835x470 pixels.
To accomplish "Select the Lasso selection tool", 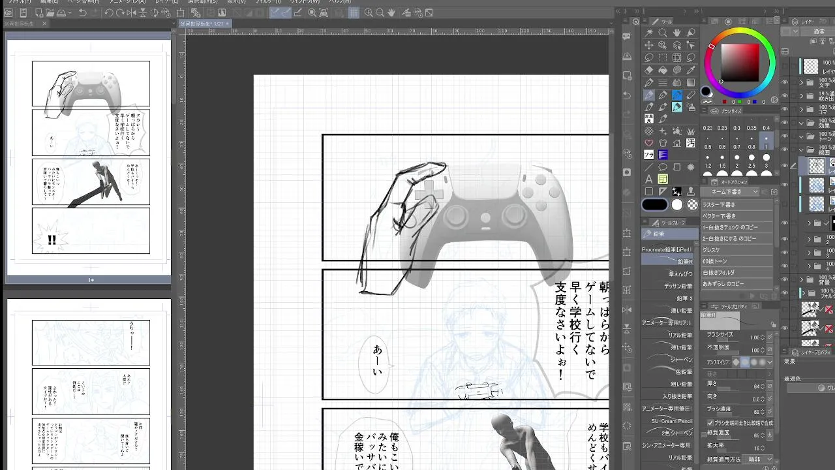I will click(649, 57).
